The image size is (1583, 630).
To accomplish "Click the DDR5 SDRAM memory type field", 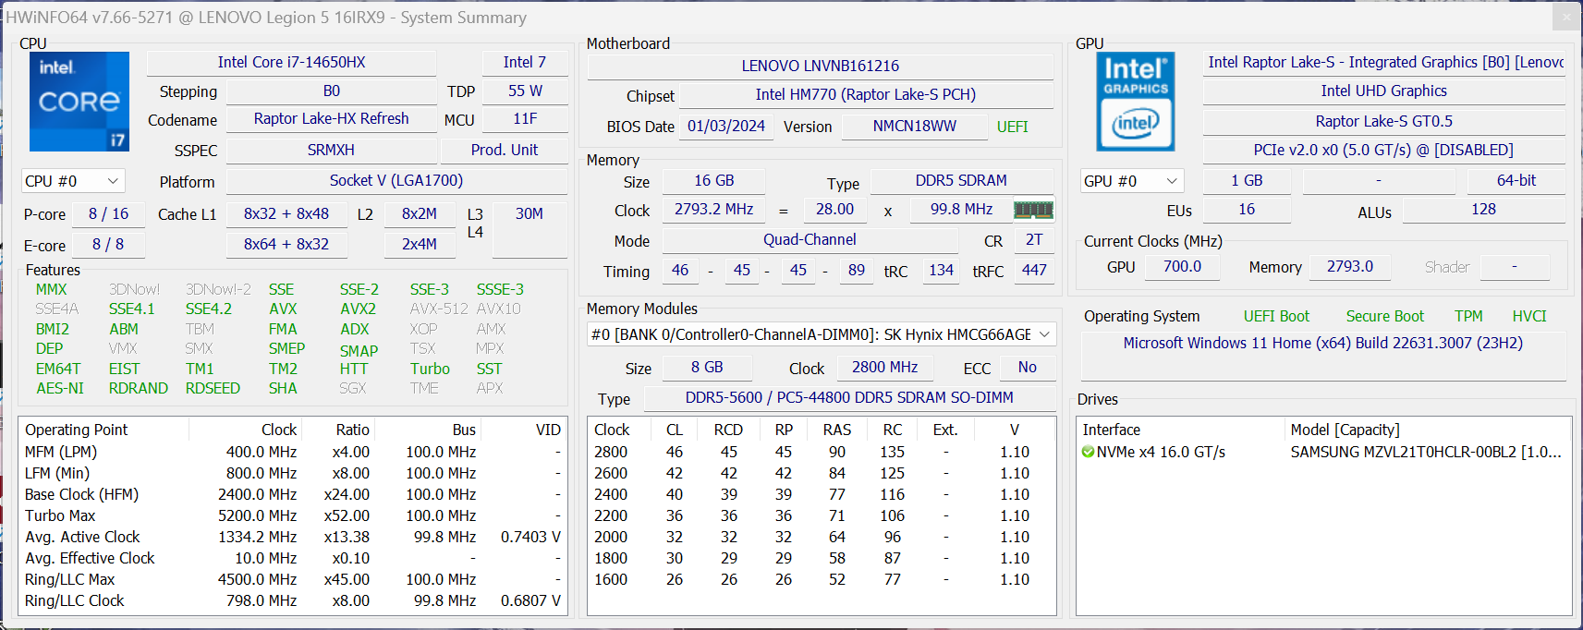I will pos(961,181).
